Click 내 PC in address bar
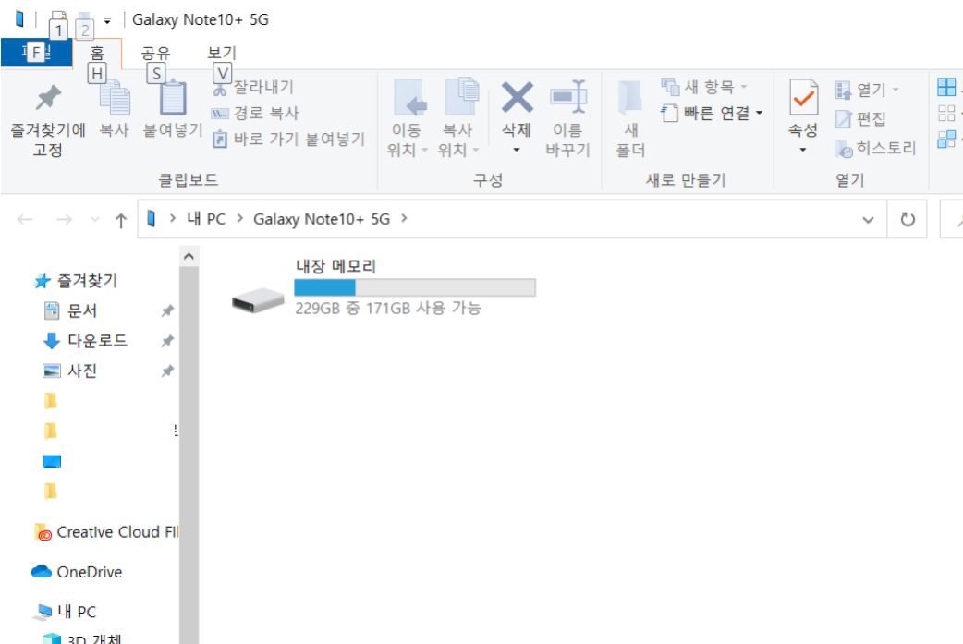This screenshot has width=963, height=644. coord(206,219)
